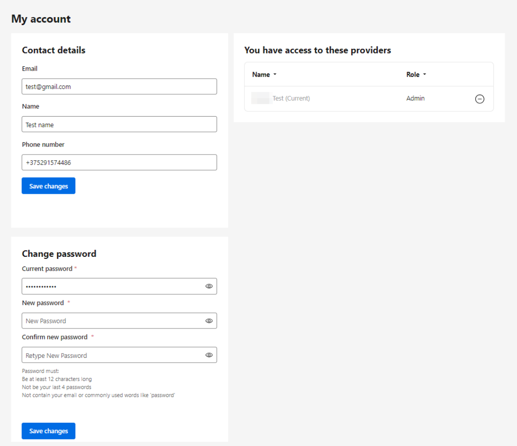Save changes in the Change password section
This screenshot has height=446, width=517.
coord(48,431)
